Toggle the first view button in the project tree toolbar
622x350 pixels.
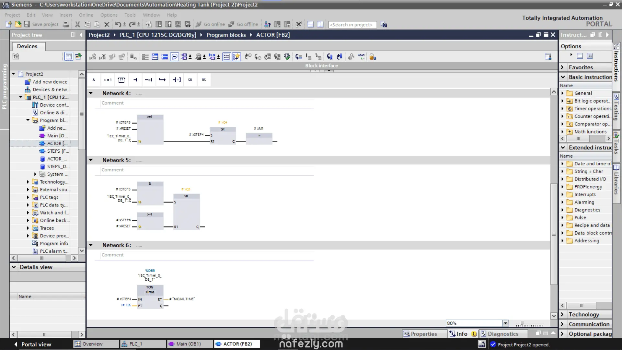(x=69, y=56)
